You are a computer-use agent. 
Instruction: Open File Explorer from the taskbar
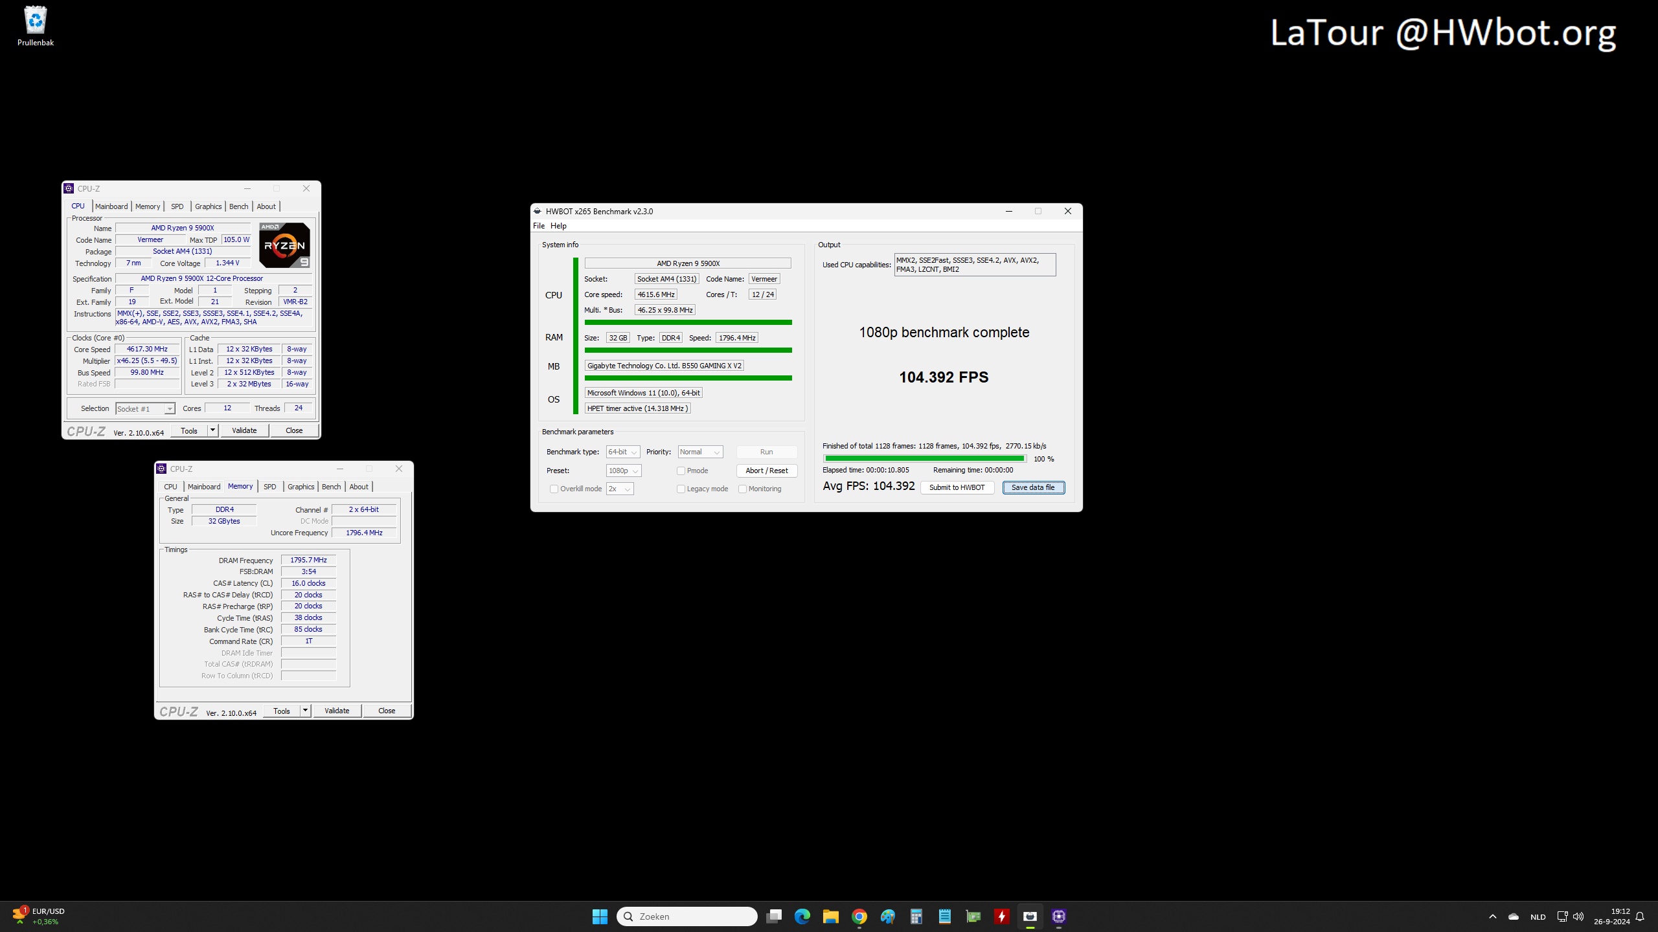click(831, 916)
